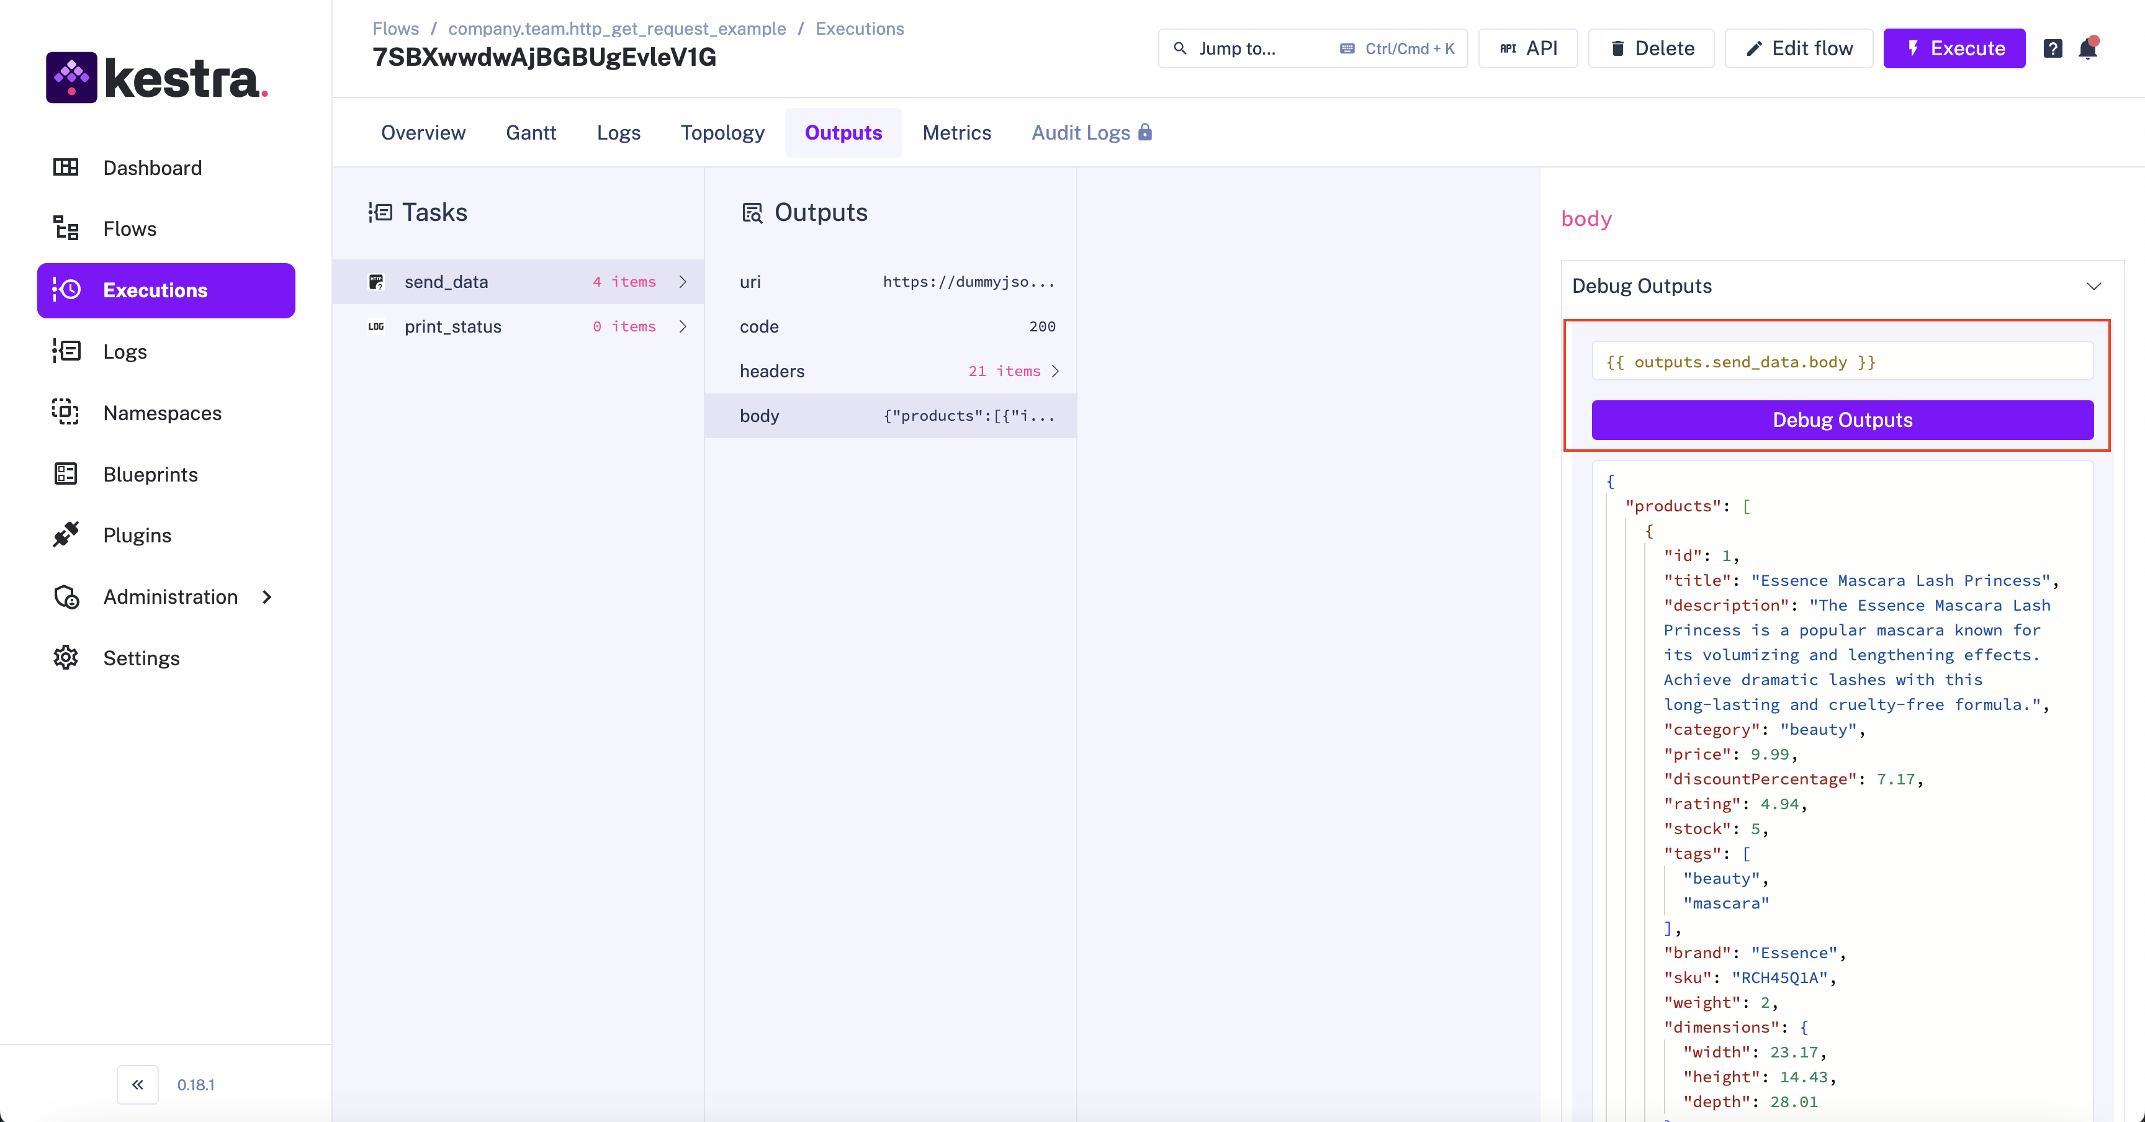Expand the headers 21 items row
This screenshot has width=2145, height=1122.
pyautogui.click(x=1055, y=371)
